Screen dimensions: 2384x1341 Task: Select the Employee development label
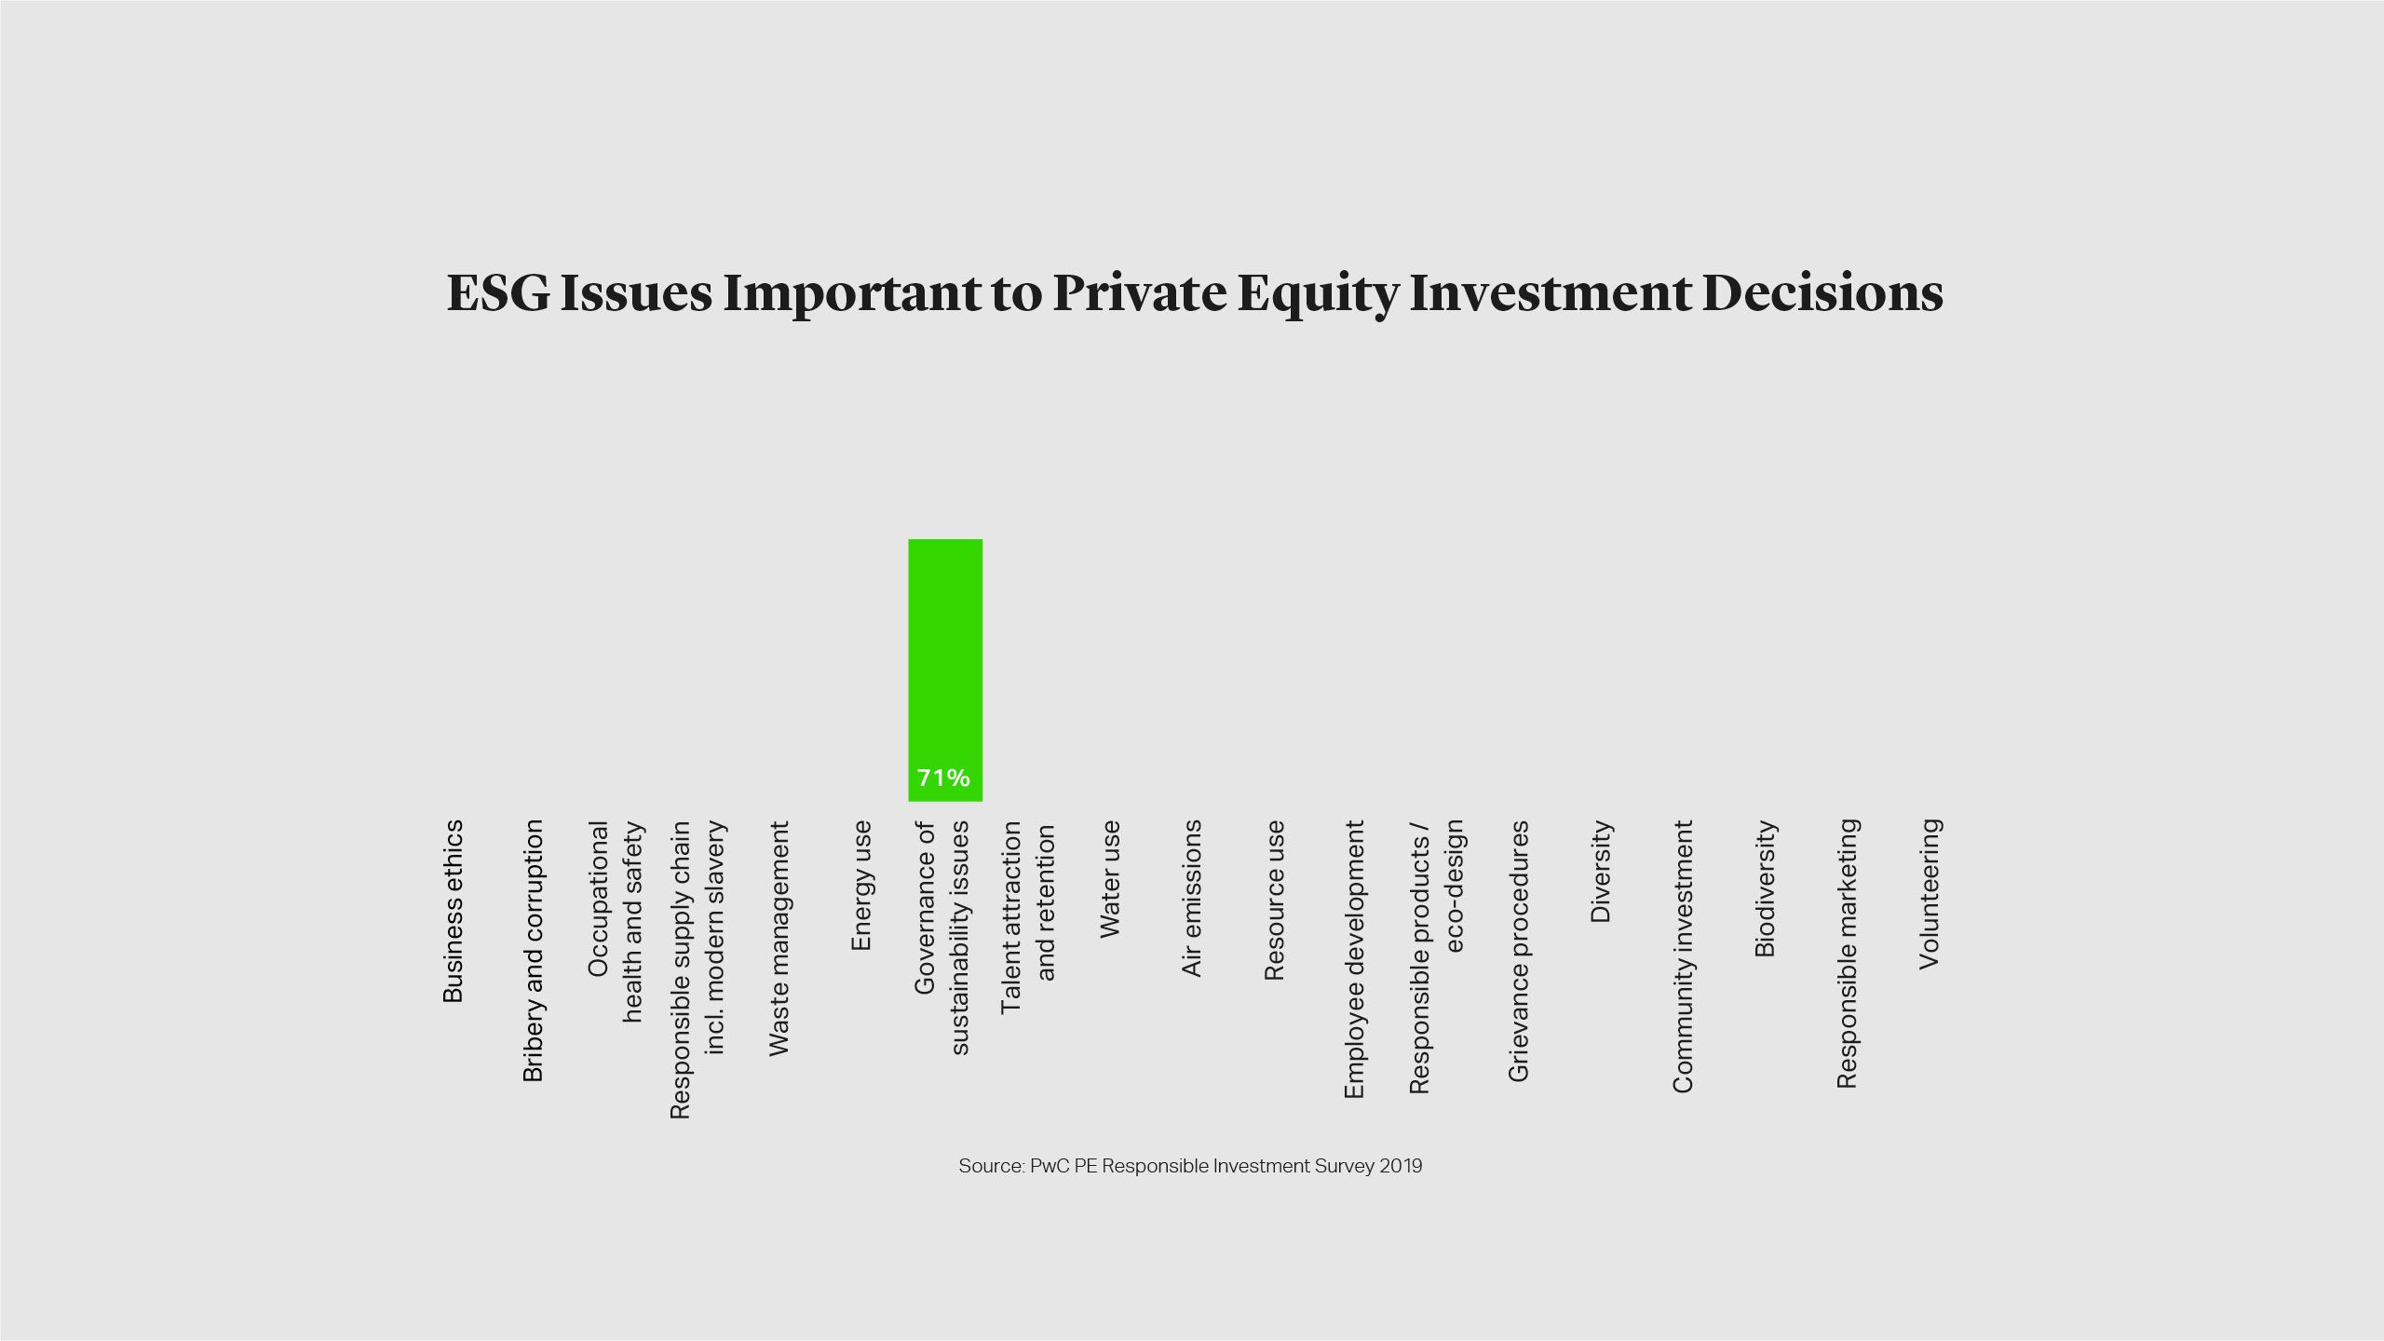click(x=1354, y=958)
